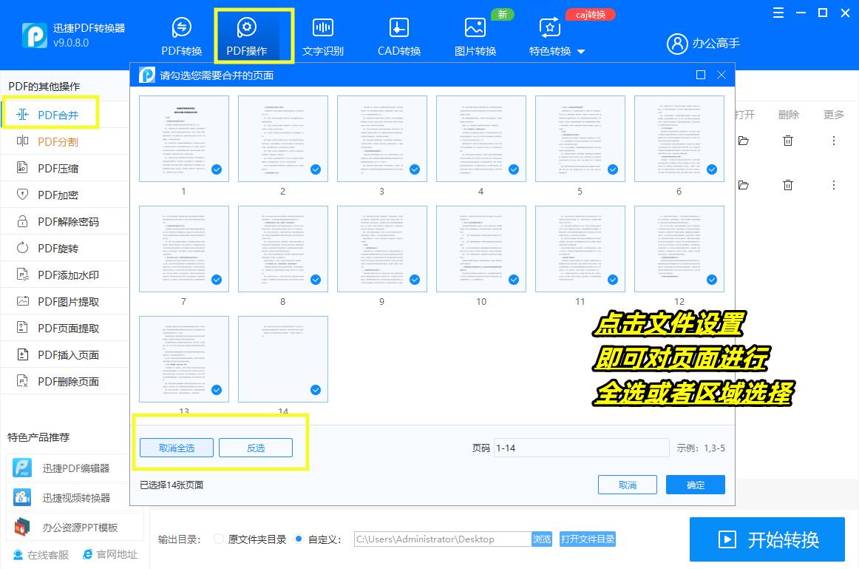
Task: Maximize the page selection dialog
Action: pyautogui.click(x=701, y=75)
